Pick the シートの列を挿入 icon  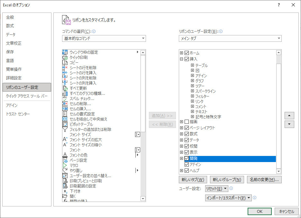pyautogui.click(x=65, y=83)
